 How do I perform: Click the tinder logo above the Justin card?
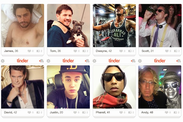(x=68, y=61)
